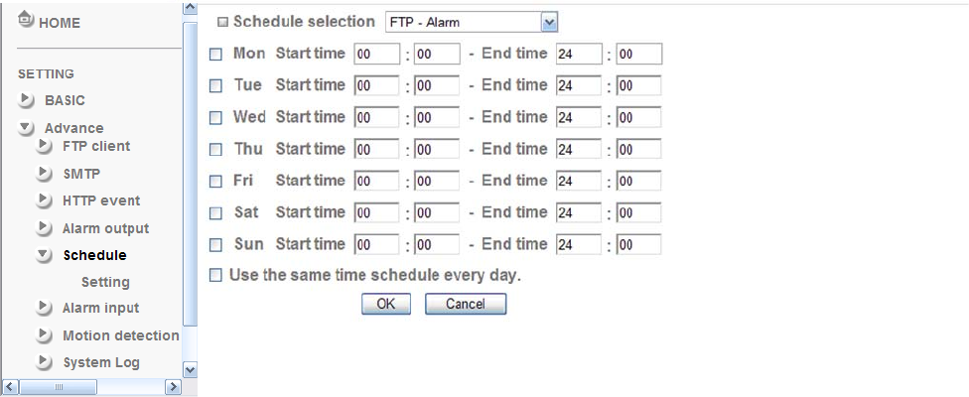Click arrow icon beside System Log

pyautogui.click(x=44, y=362)
